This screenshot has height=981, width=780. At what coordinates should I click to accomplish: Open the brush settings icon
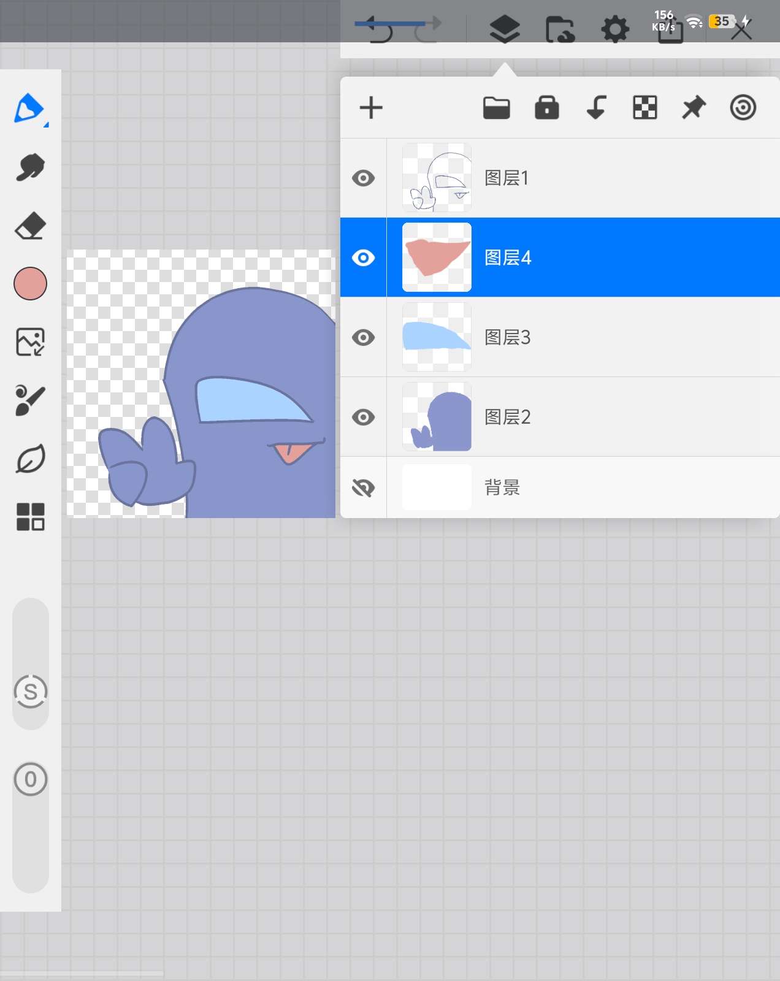pos(30,400)
